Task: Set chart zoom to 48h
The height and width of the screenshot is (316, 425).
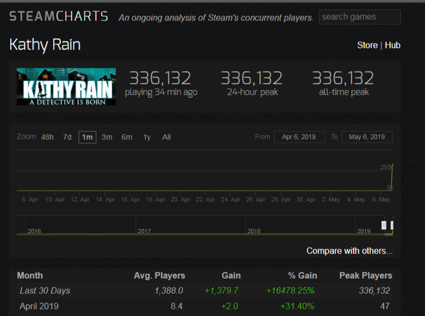Action: tap(47, 137)
